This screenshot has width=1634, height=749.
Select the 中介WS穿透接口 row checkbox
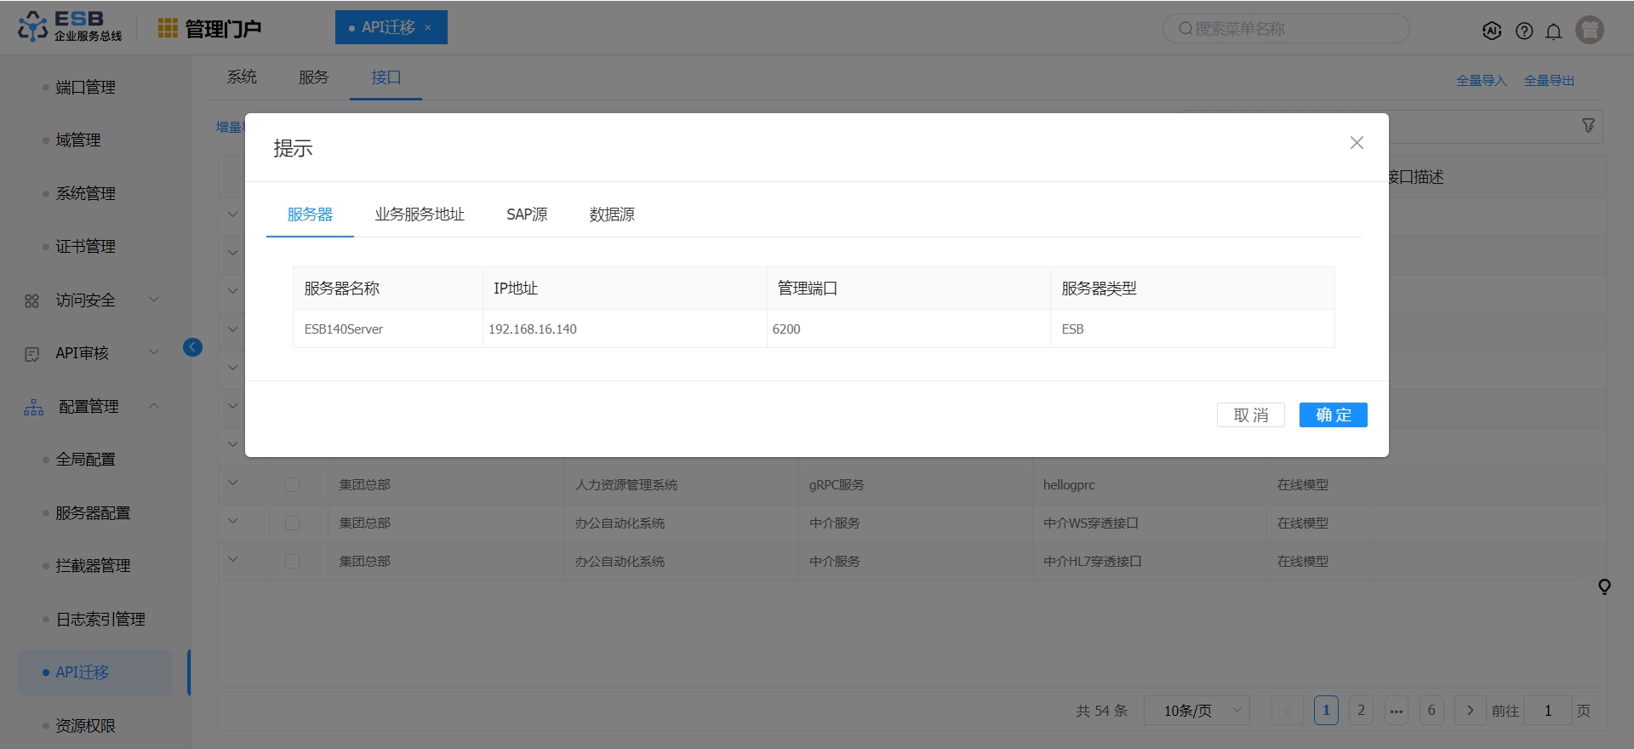coord(292,523)
